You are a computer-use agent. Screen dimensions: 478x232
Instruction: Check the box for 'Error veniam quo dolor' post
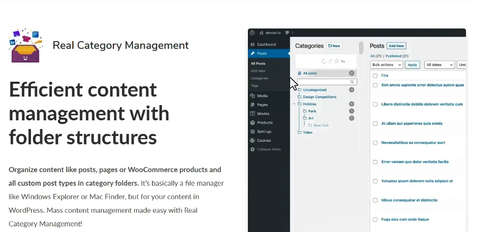tap(375, 162)
